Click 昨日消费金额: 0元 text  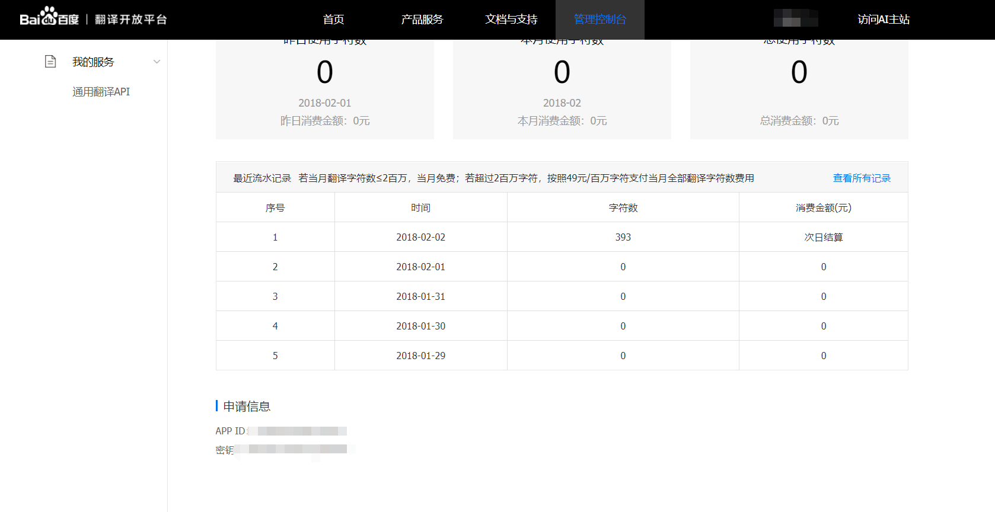[x=325, y=121]
